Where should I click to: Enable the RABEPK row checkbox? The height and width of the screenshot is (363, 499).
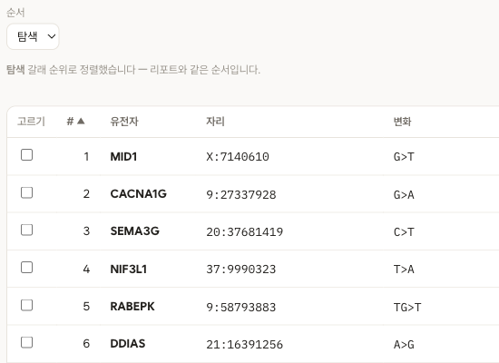(26, 305)
